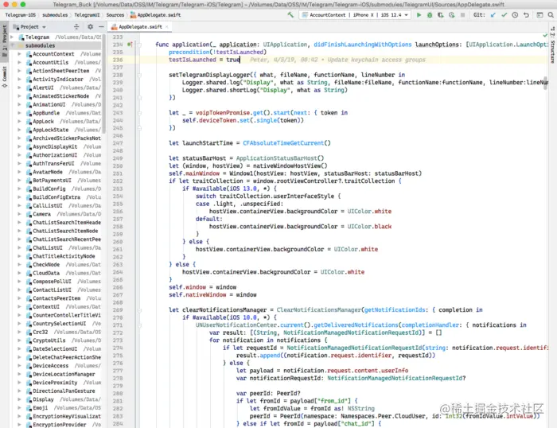Run the AccountContext configuration
Image resolution: width=557 pixels, height=428 pixels.
[x=419, y=15]
